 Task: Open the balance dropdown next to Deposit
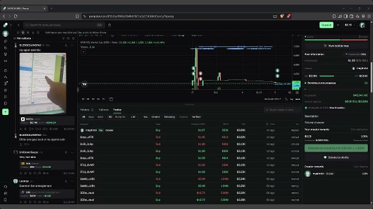[350, 25]
